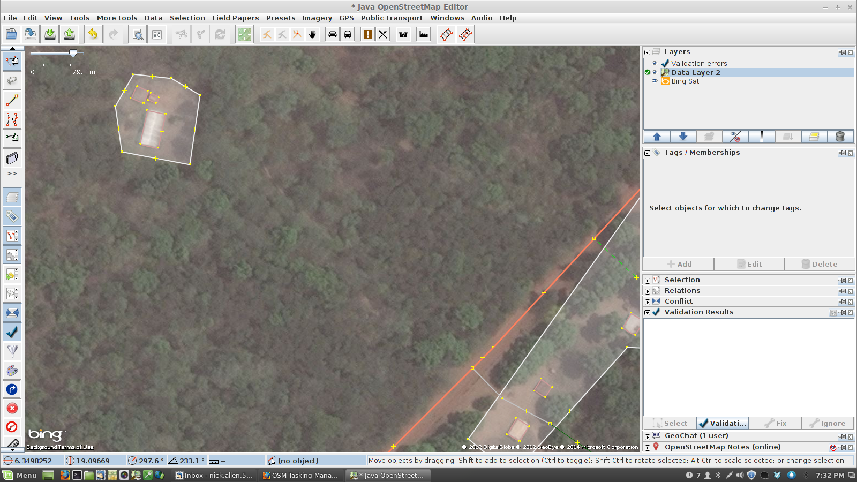Screen dimensions: 857x482
Task: Choose the car preset icon
Action: click(333, 34)
